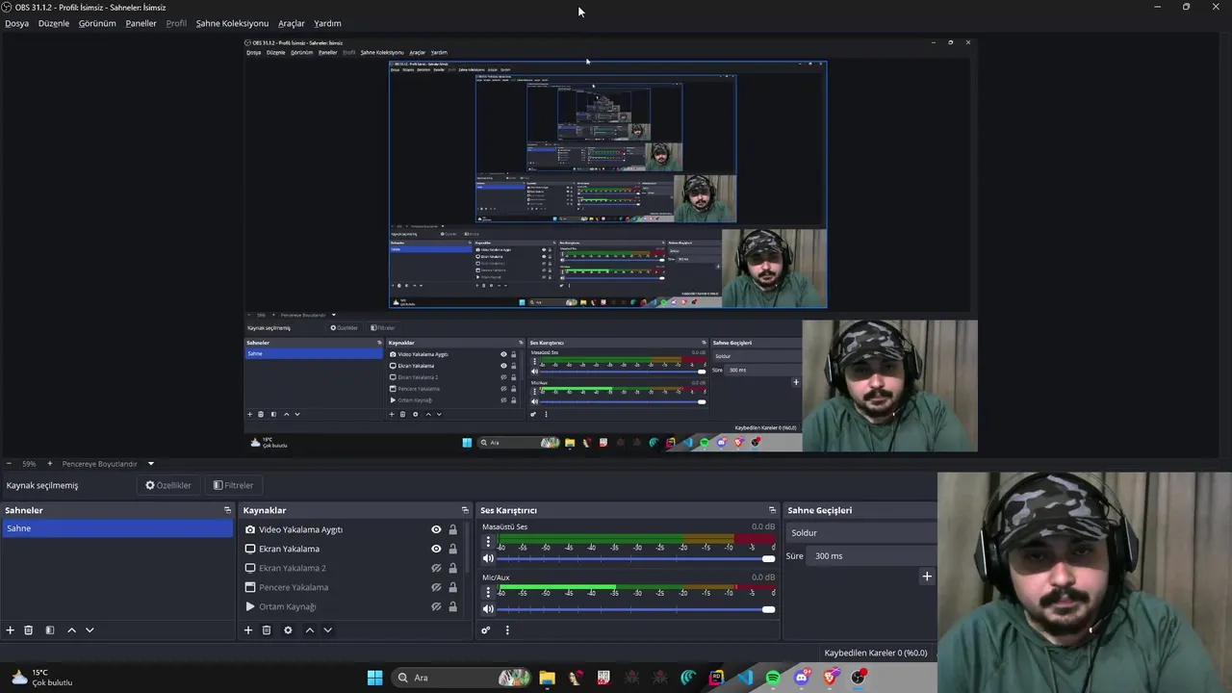1232x693 pixels.
Task: Click Kaynaklar list vertical scrollbar
Action: [x=469, y=547]
